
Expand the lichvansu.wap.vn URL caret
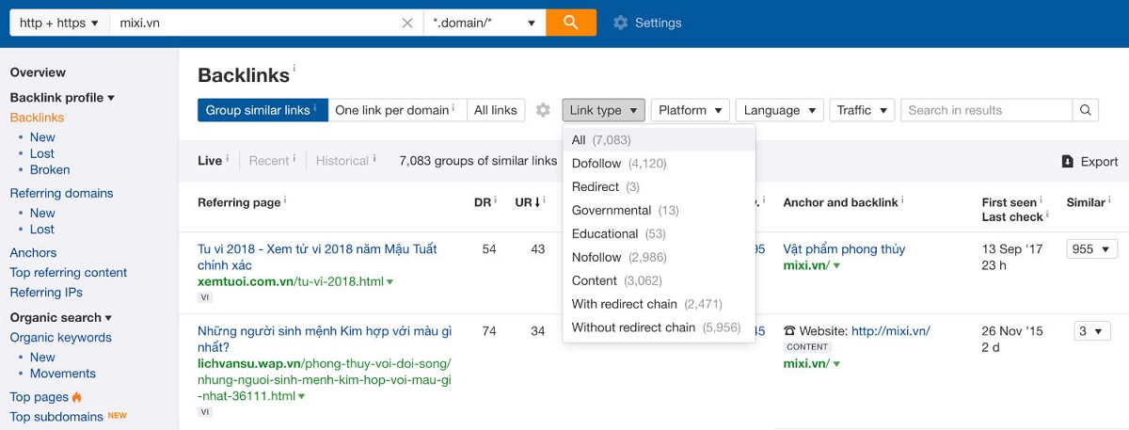tap(301, 397)
